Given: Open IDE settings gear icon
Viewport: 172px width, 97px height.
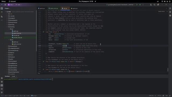Looking at the screenshot, I should point(158,5).
